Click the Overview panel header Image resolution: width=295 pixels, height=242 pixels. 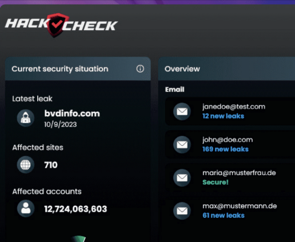tap(182, 69)
